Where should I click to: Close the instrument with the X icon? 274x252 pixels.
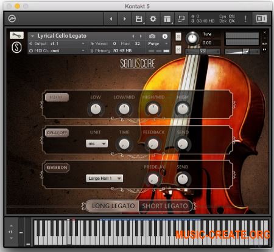click(264, 32)
